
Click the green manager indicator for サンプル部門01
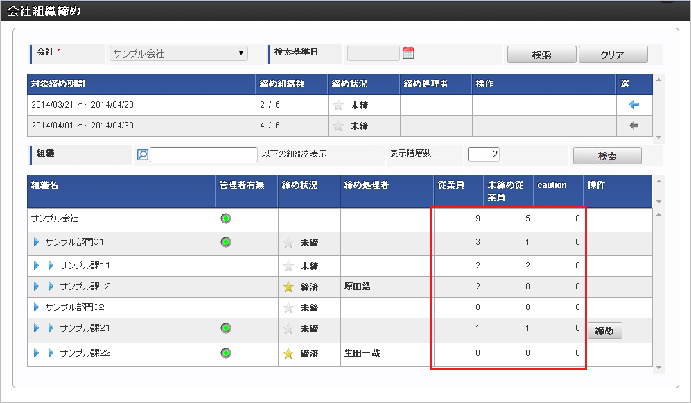point(226,242)
